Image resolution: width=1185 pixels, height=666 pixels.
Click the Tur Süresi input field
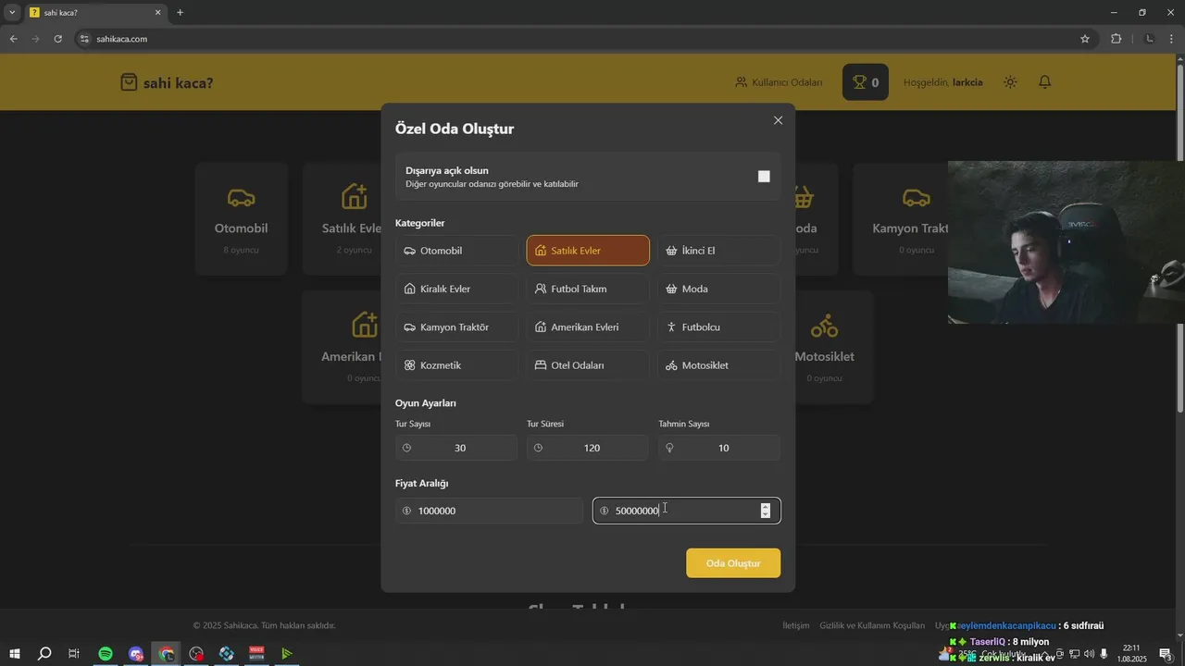tap(588, 448)
